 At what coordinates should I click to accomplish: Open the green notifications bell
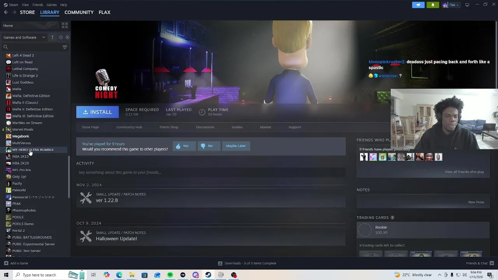[433, 5]
